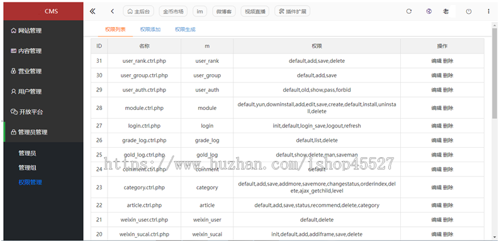Open the 权限添加 tab

[x=150, y=30]
